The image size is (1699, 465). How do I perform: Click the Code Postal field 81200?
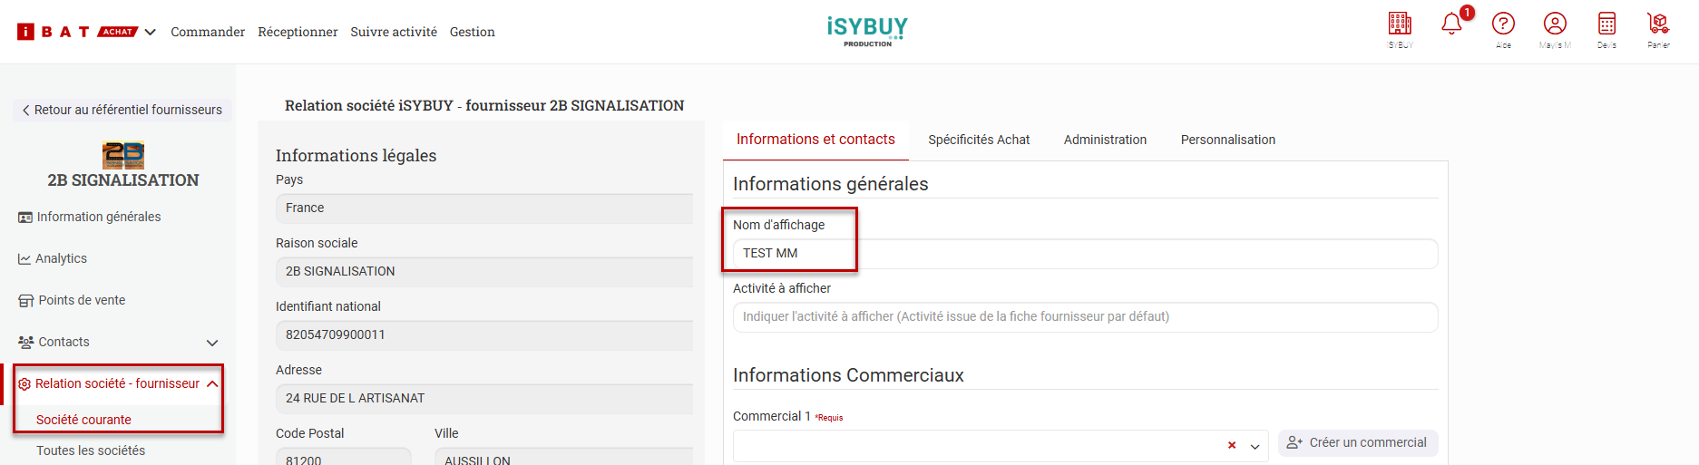(x=343, y=457)
